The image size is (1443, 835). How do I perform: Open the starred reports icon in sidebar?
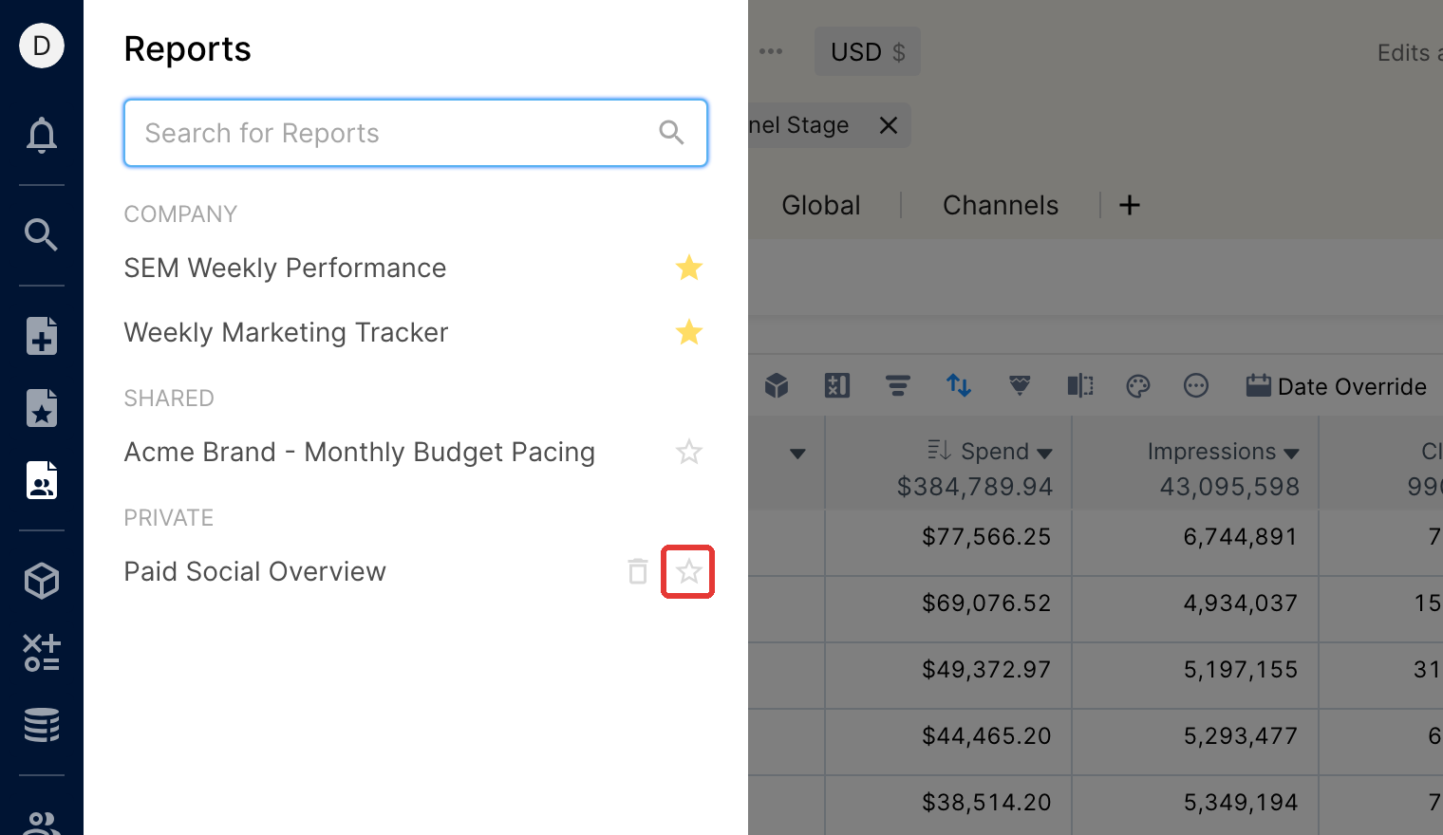(x=42, y=408)
